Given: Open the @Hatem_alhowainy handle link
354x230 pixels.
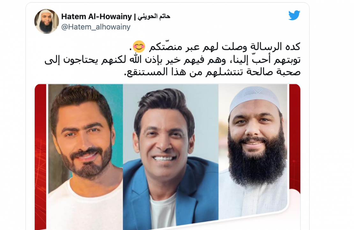Looking at the screenshot, I should pos(96,27).
